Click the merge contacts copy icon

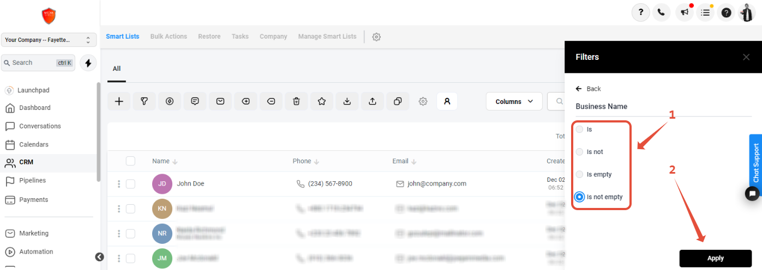point(398,101)
